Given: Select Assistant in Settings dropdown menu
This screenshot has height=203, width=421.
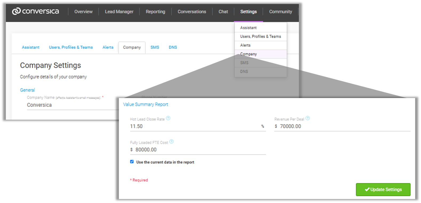Looking at the screenshot, I should pyautogui.click(x=261, y=28).
